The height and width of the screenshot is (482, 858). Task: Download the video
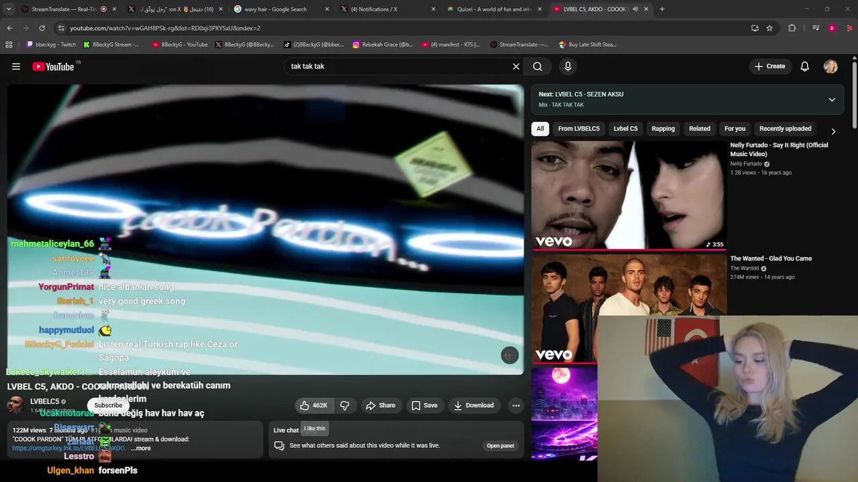[473, 405]
